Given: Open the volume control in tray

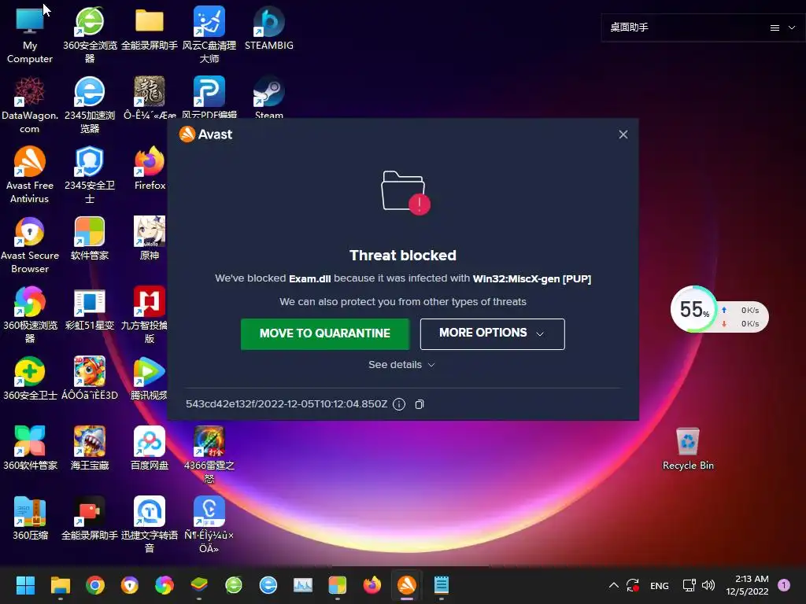Looking at the screenshot, I should (708, 585).
